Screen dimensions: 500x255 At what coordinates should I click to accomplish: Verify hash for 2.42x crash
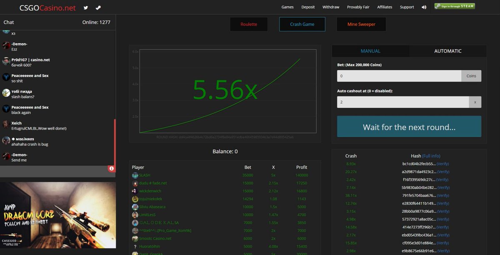click(x=443, y=179)
